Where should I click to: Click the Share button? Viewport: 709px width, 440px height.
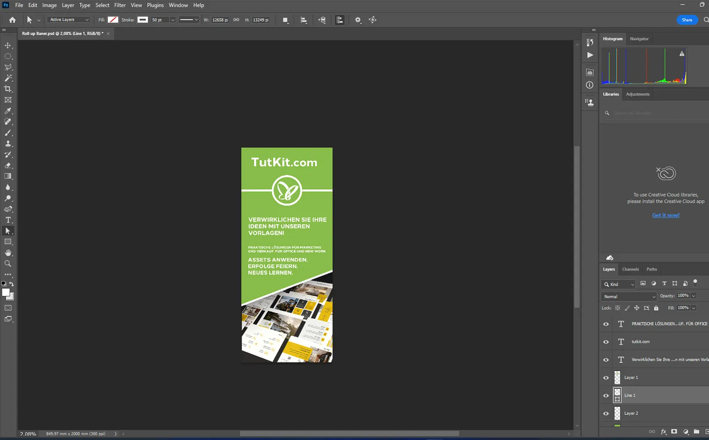tap(687, 20)
